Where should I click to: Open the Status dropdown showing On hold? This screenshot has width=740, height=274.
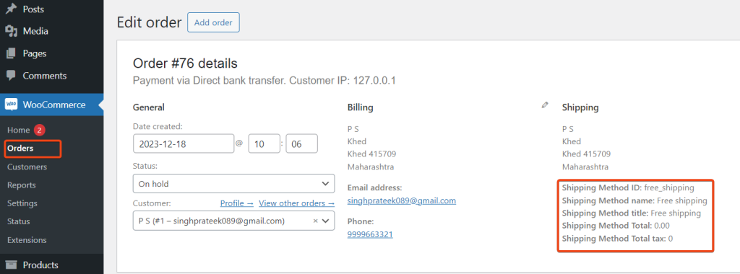click(233, 184)
